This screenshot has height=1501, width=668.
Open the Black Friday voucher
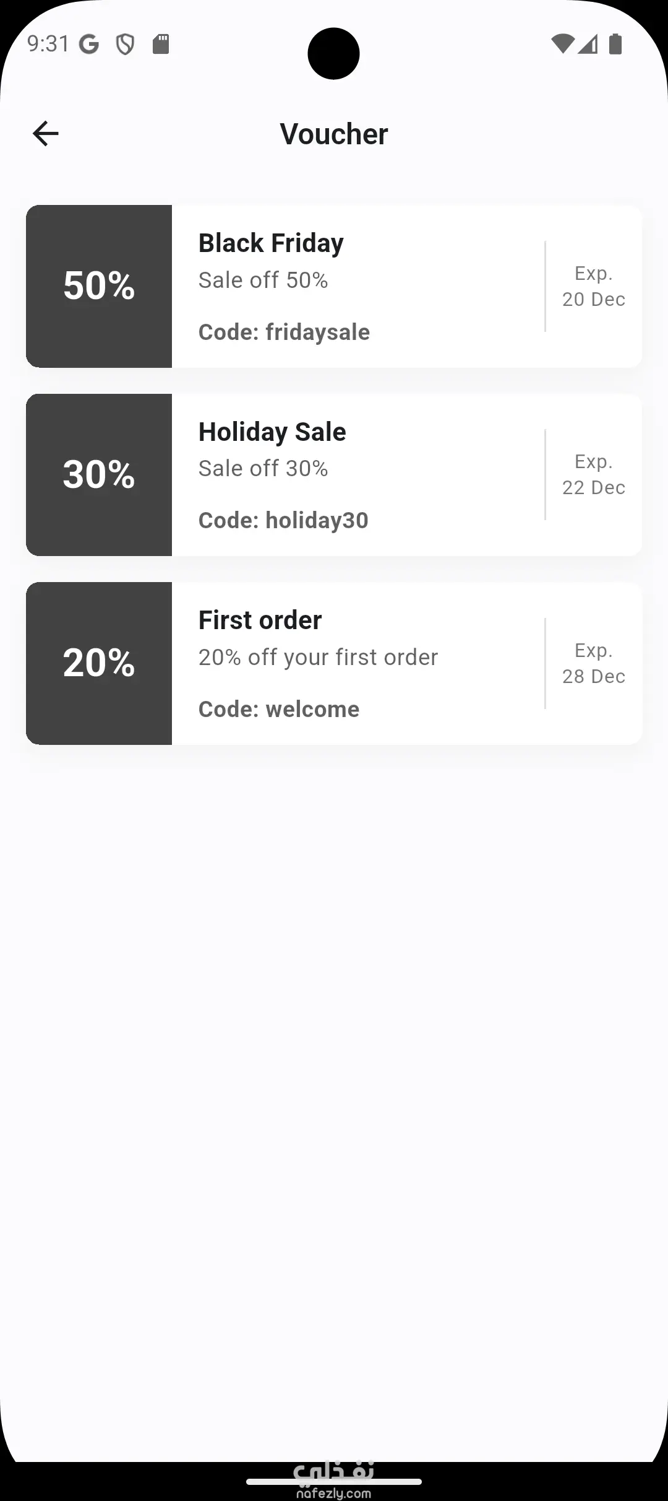(x=271, y=243)
